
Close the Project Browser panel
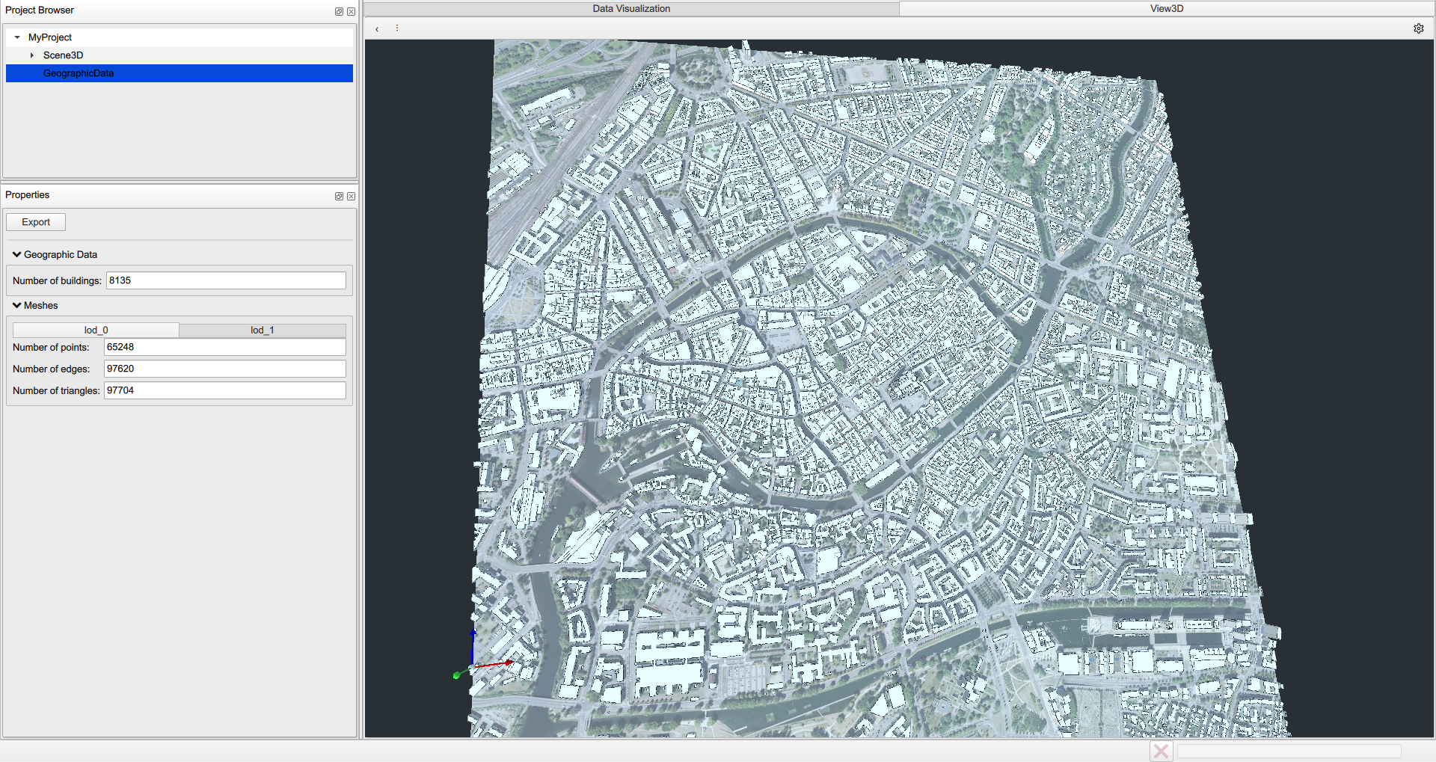[x=351, y=11]
